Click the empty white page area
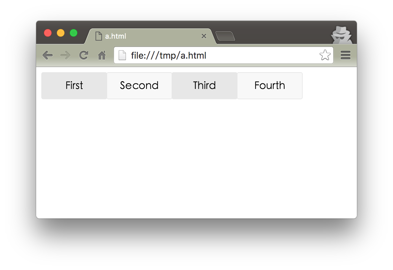The width and height of the screenshot is (393, 270). click(196, 158)
